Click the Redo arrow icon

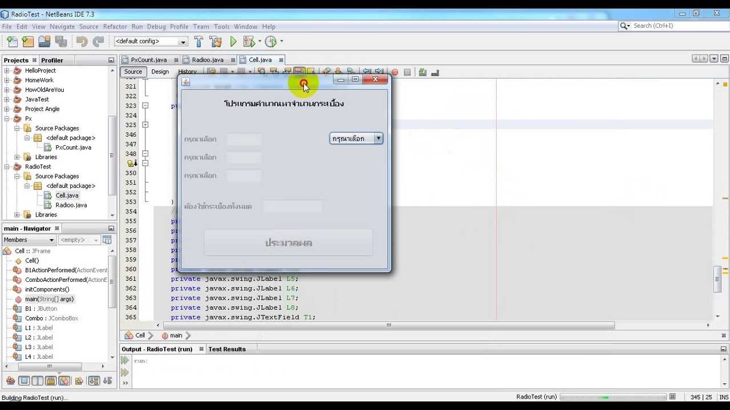pyautogui.click(x=98, y=42)
